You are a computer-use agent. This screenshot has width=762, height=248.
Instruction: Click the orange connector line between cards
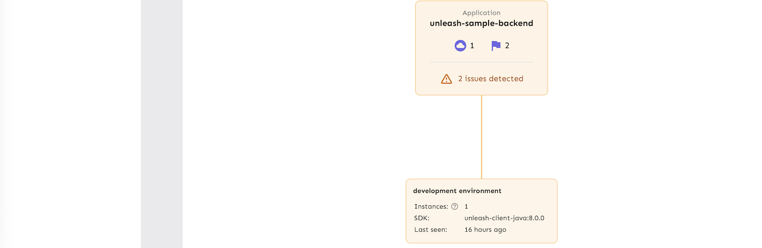tap(481, 137)
